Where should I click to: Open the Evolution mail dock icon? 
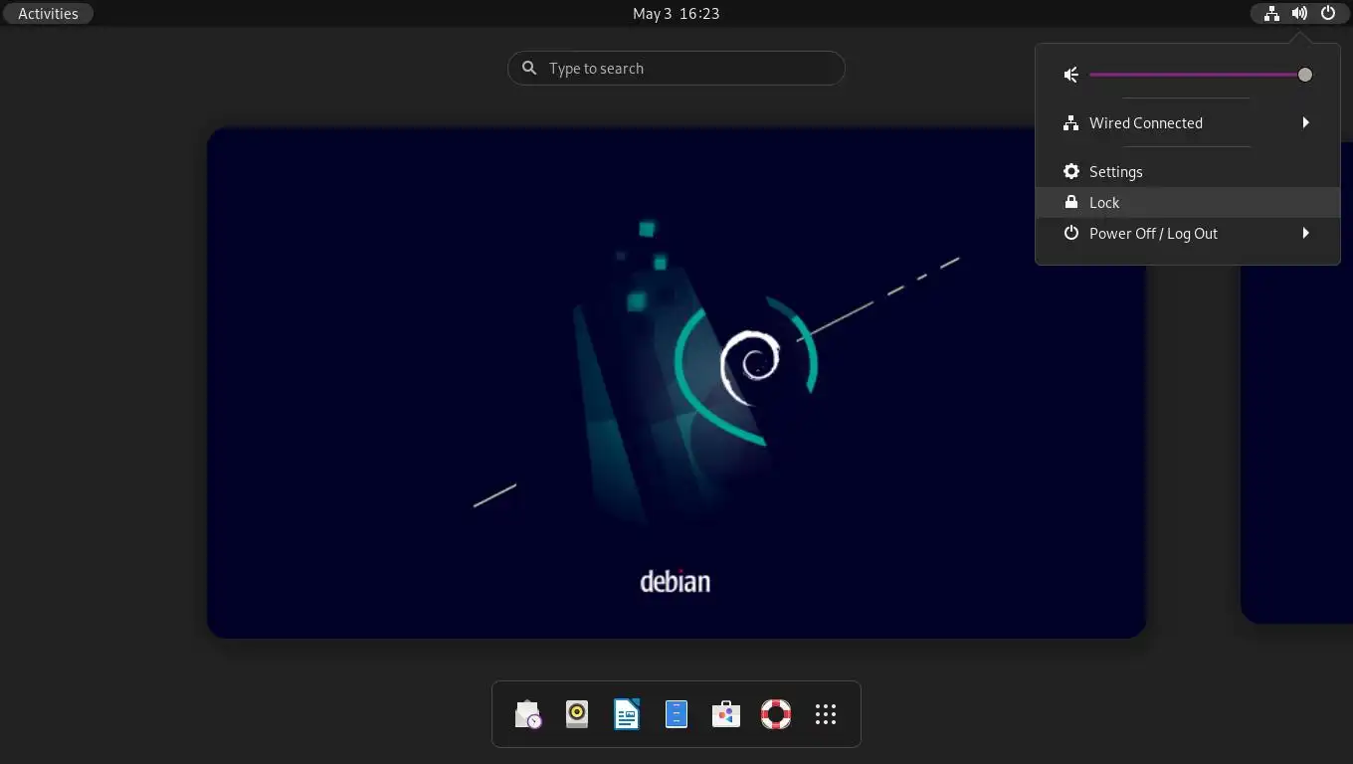[x=527, y=714]
